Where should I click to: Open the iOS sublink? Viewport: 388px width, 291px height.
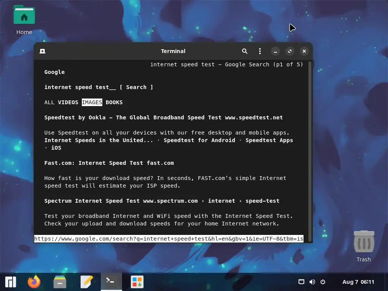(x=56, y=148)
